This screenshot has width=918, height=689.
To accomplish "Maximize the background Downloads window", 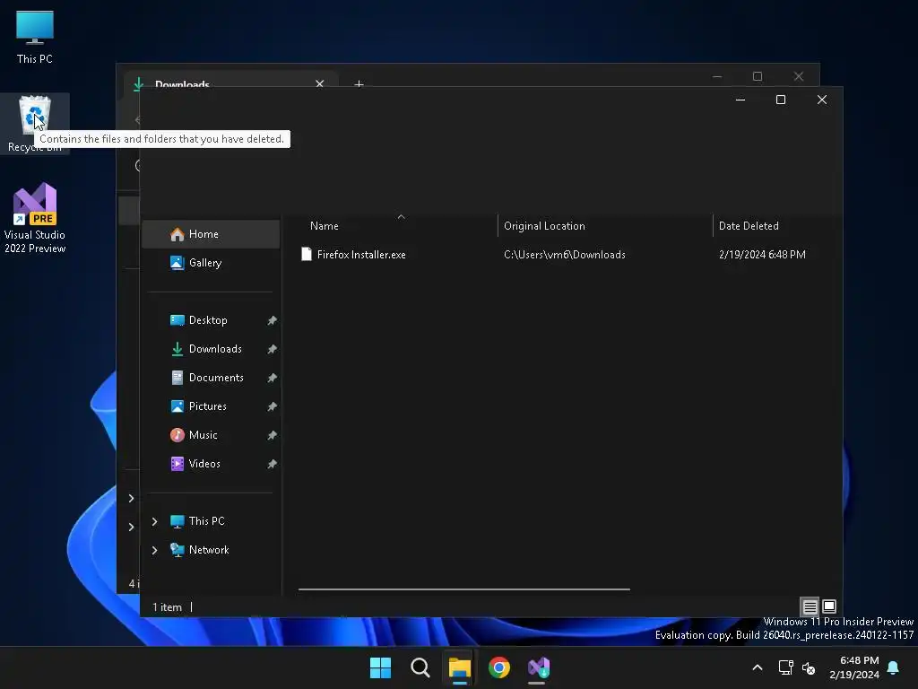I will coord(758,76).
